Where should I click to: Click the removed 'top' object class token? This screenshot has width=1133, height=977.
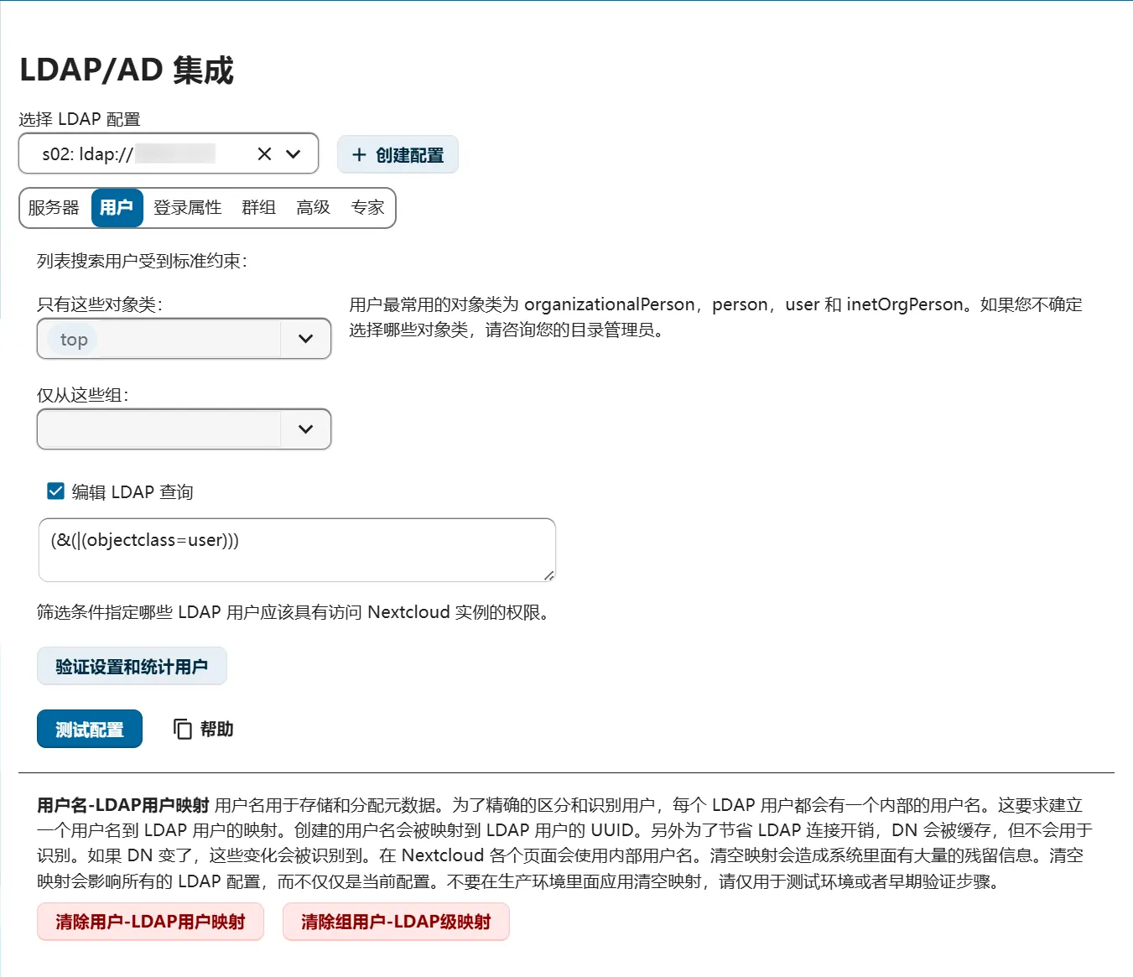72,339
